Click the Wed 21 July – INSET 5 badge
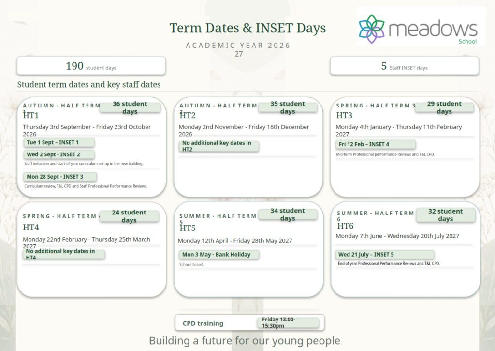Image resolution: width=495 pixels, height=351 pixels. tap(385, 255)
